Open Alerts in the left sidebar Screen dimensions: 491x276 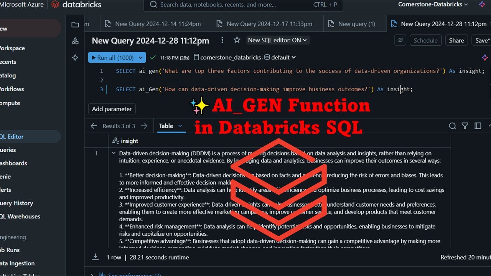[x=6, y=190]
